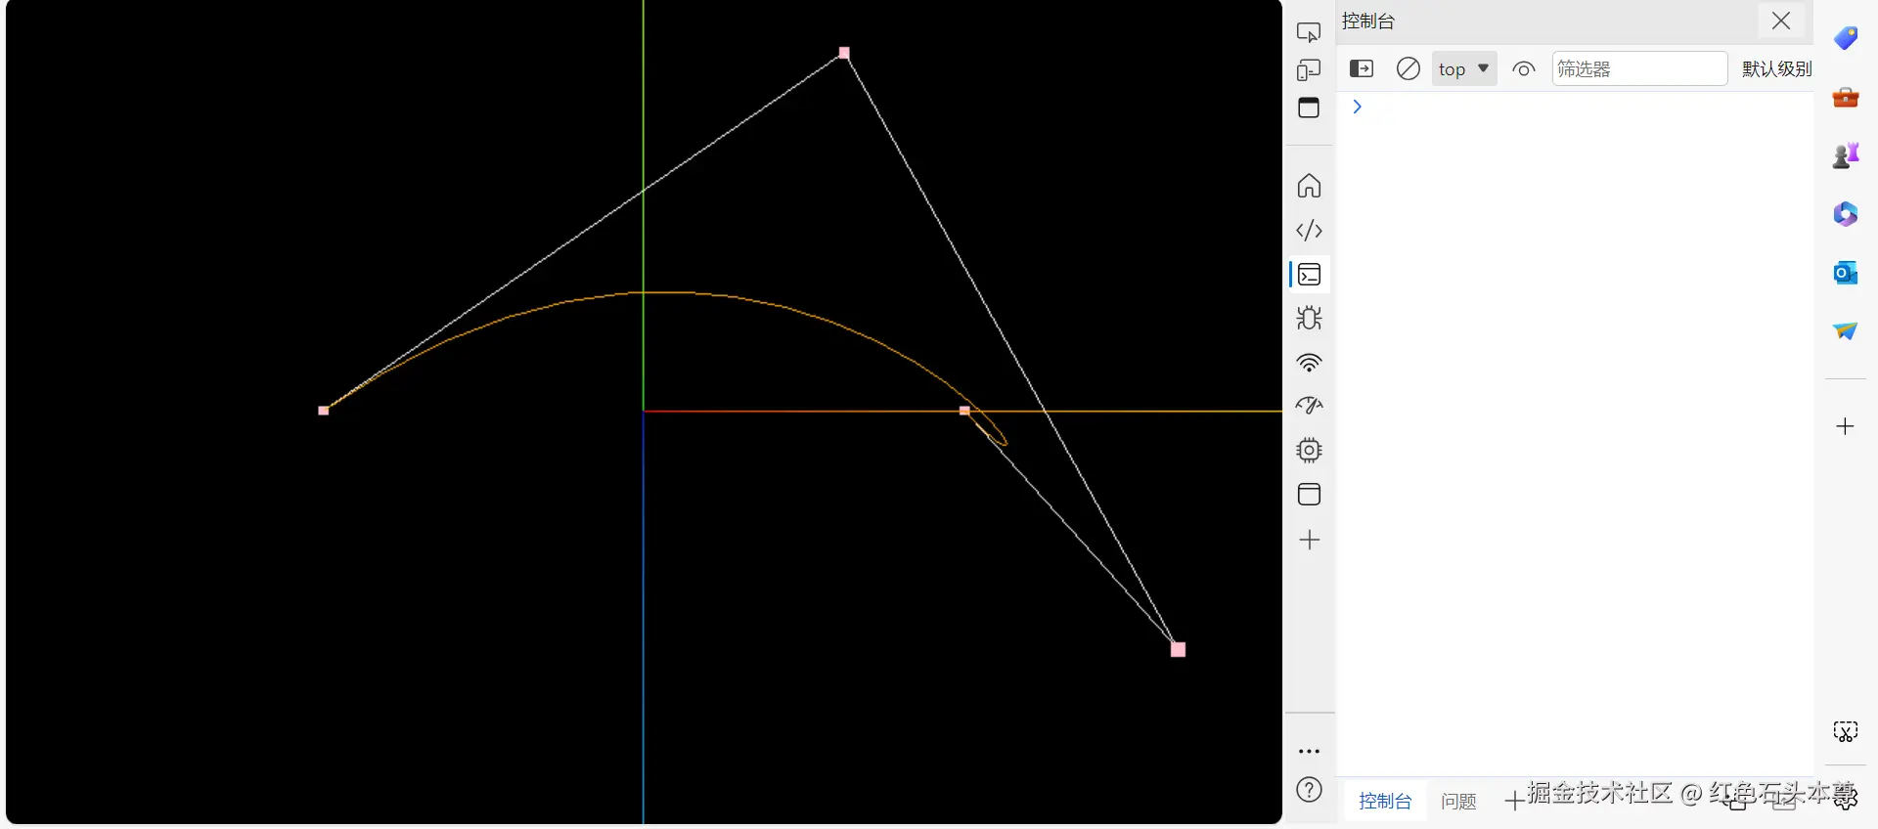The height and width of the screenshot is (829, 1878).
Task: Open the DevTools dock location icon
Action: click(1309, 108)
